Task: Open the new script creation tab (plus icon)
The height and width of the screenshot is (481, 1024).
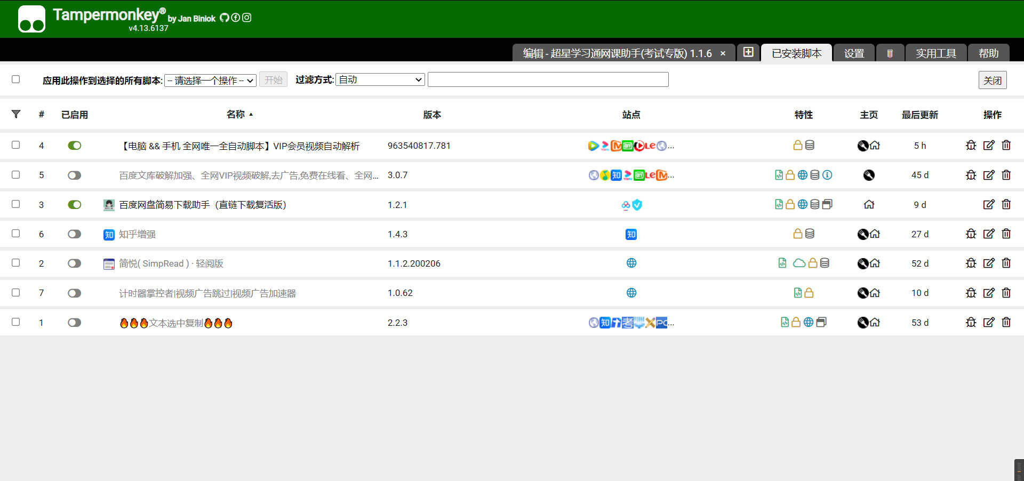Action: (748, 52)
